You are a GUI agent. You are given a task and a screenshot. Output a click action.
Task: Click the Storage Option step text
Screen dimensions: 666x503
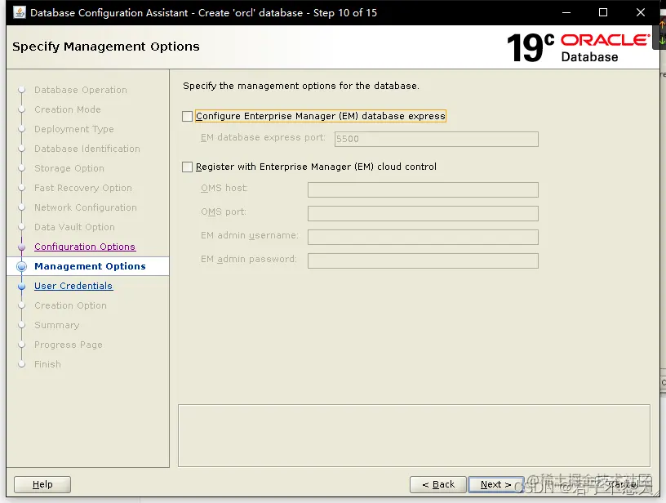coord(69,168)
